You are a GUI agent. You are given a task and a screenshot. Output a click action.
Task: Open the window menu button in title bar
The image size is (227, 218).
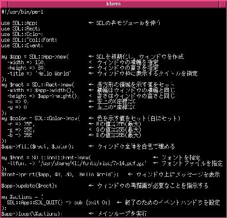point(4,4)
